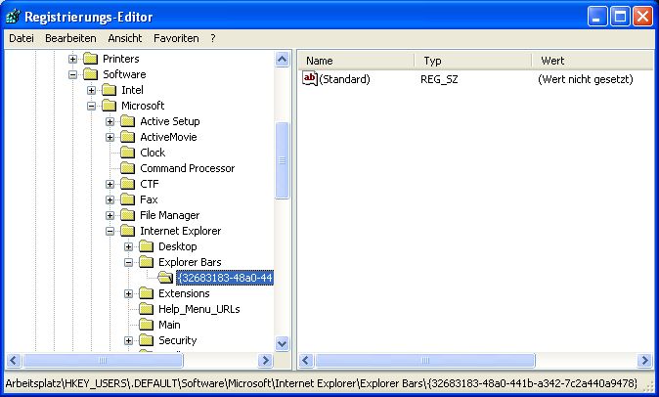
Task: Expand the Intel key
Action: point(91,90)
